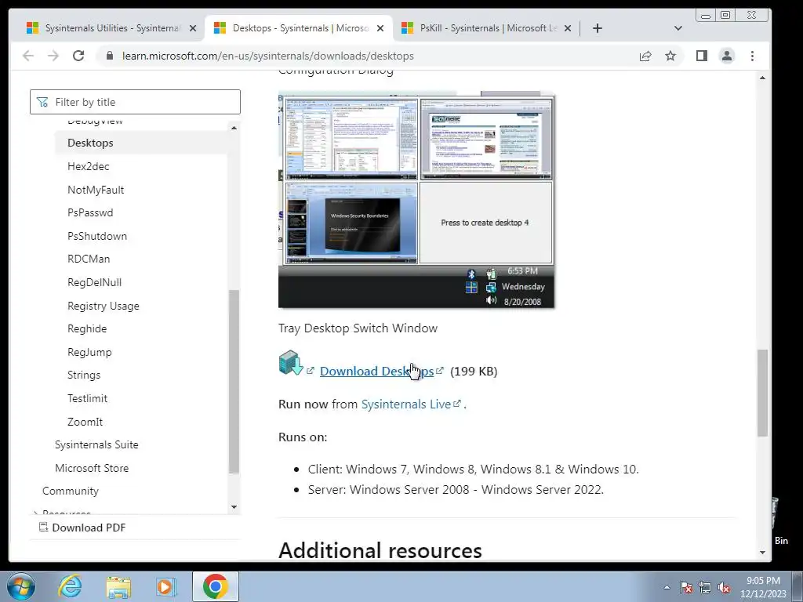Open Testlimit in the sidebar
The image size is (803, 602).
88,398
